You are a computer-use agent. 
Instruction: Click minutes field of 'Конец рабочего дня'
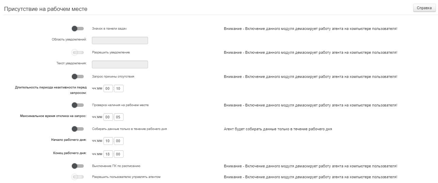119,154
